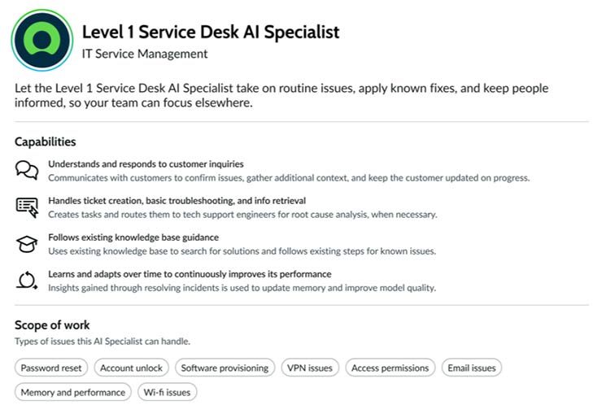This screenshot has height=418, width=602.
Task: Click the Scope of work heading
Action: click(x=52, y=325)
